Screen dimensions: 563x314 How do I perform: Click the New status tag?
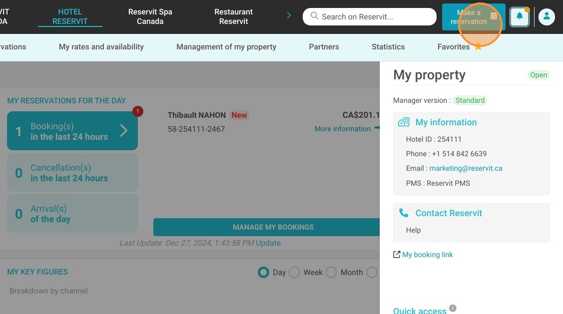click(239, 115)
